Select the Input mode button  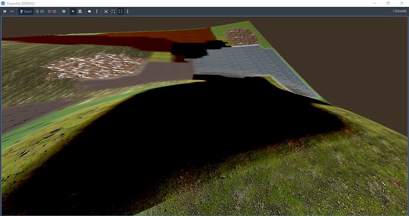[25, 11]
